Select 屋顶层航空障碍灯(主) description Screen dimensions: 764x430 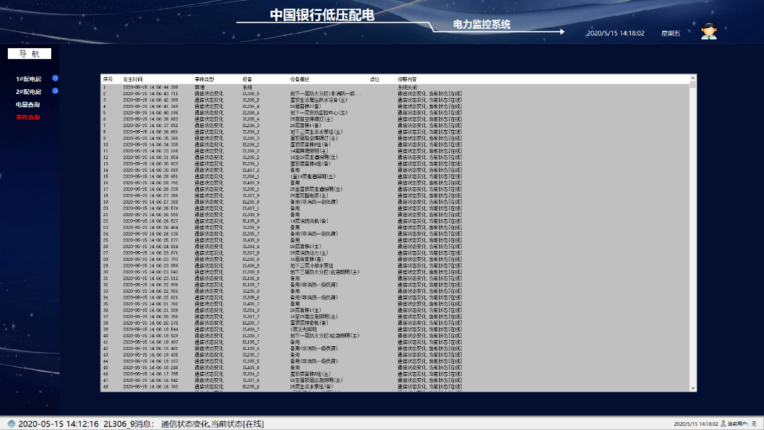313,138
